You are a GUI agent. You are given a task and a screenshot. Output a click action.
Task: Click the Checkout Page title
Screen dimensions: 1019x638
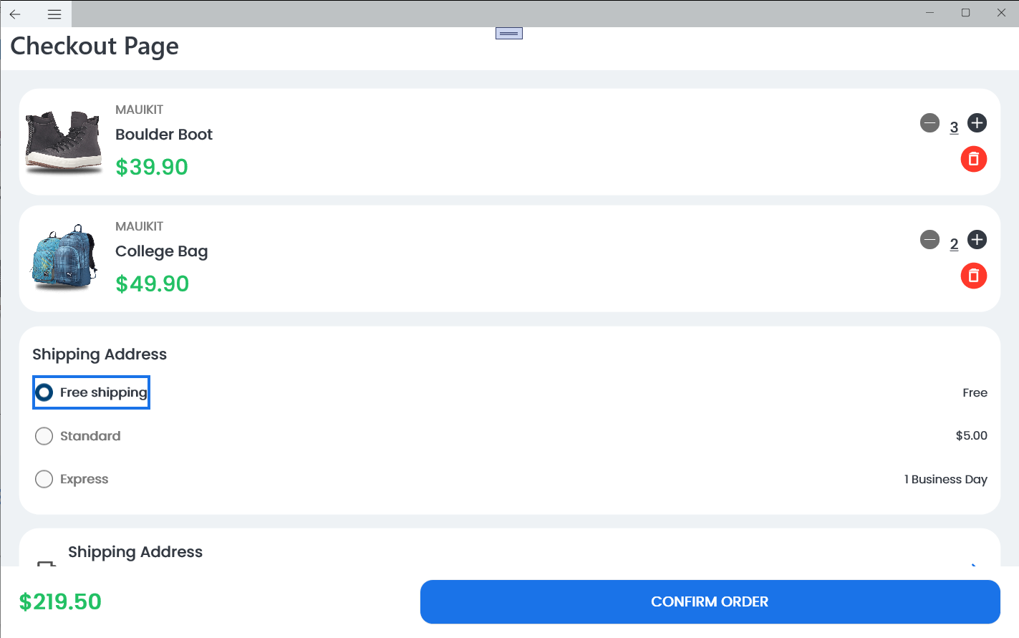95,46
